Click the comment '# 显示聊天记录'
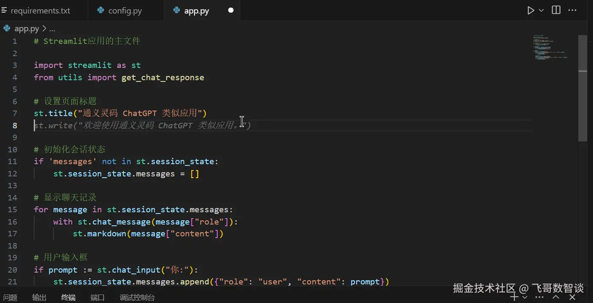Screen dimensions: 593x303 tap(65, 197)
